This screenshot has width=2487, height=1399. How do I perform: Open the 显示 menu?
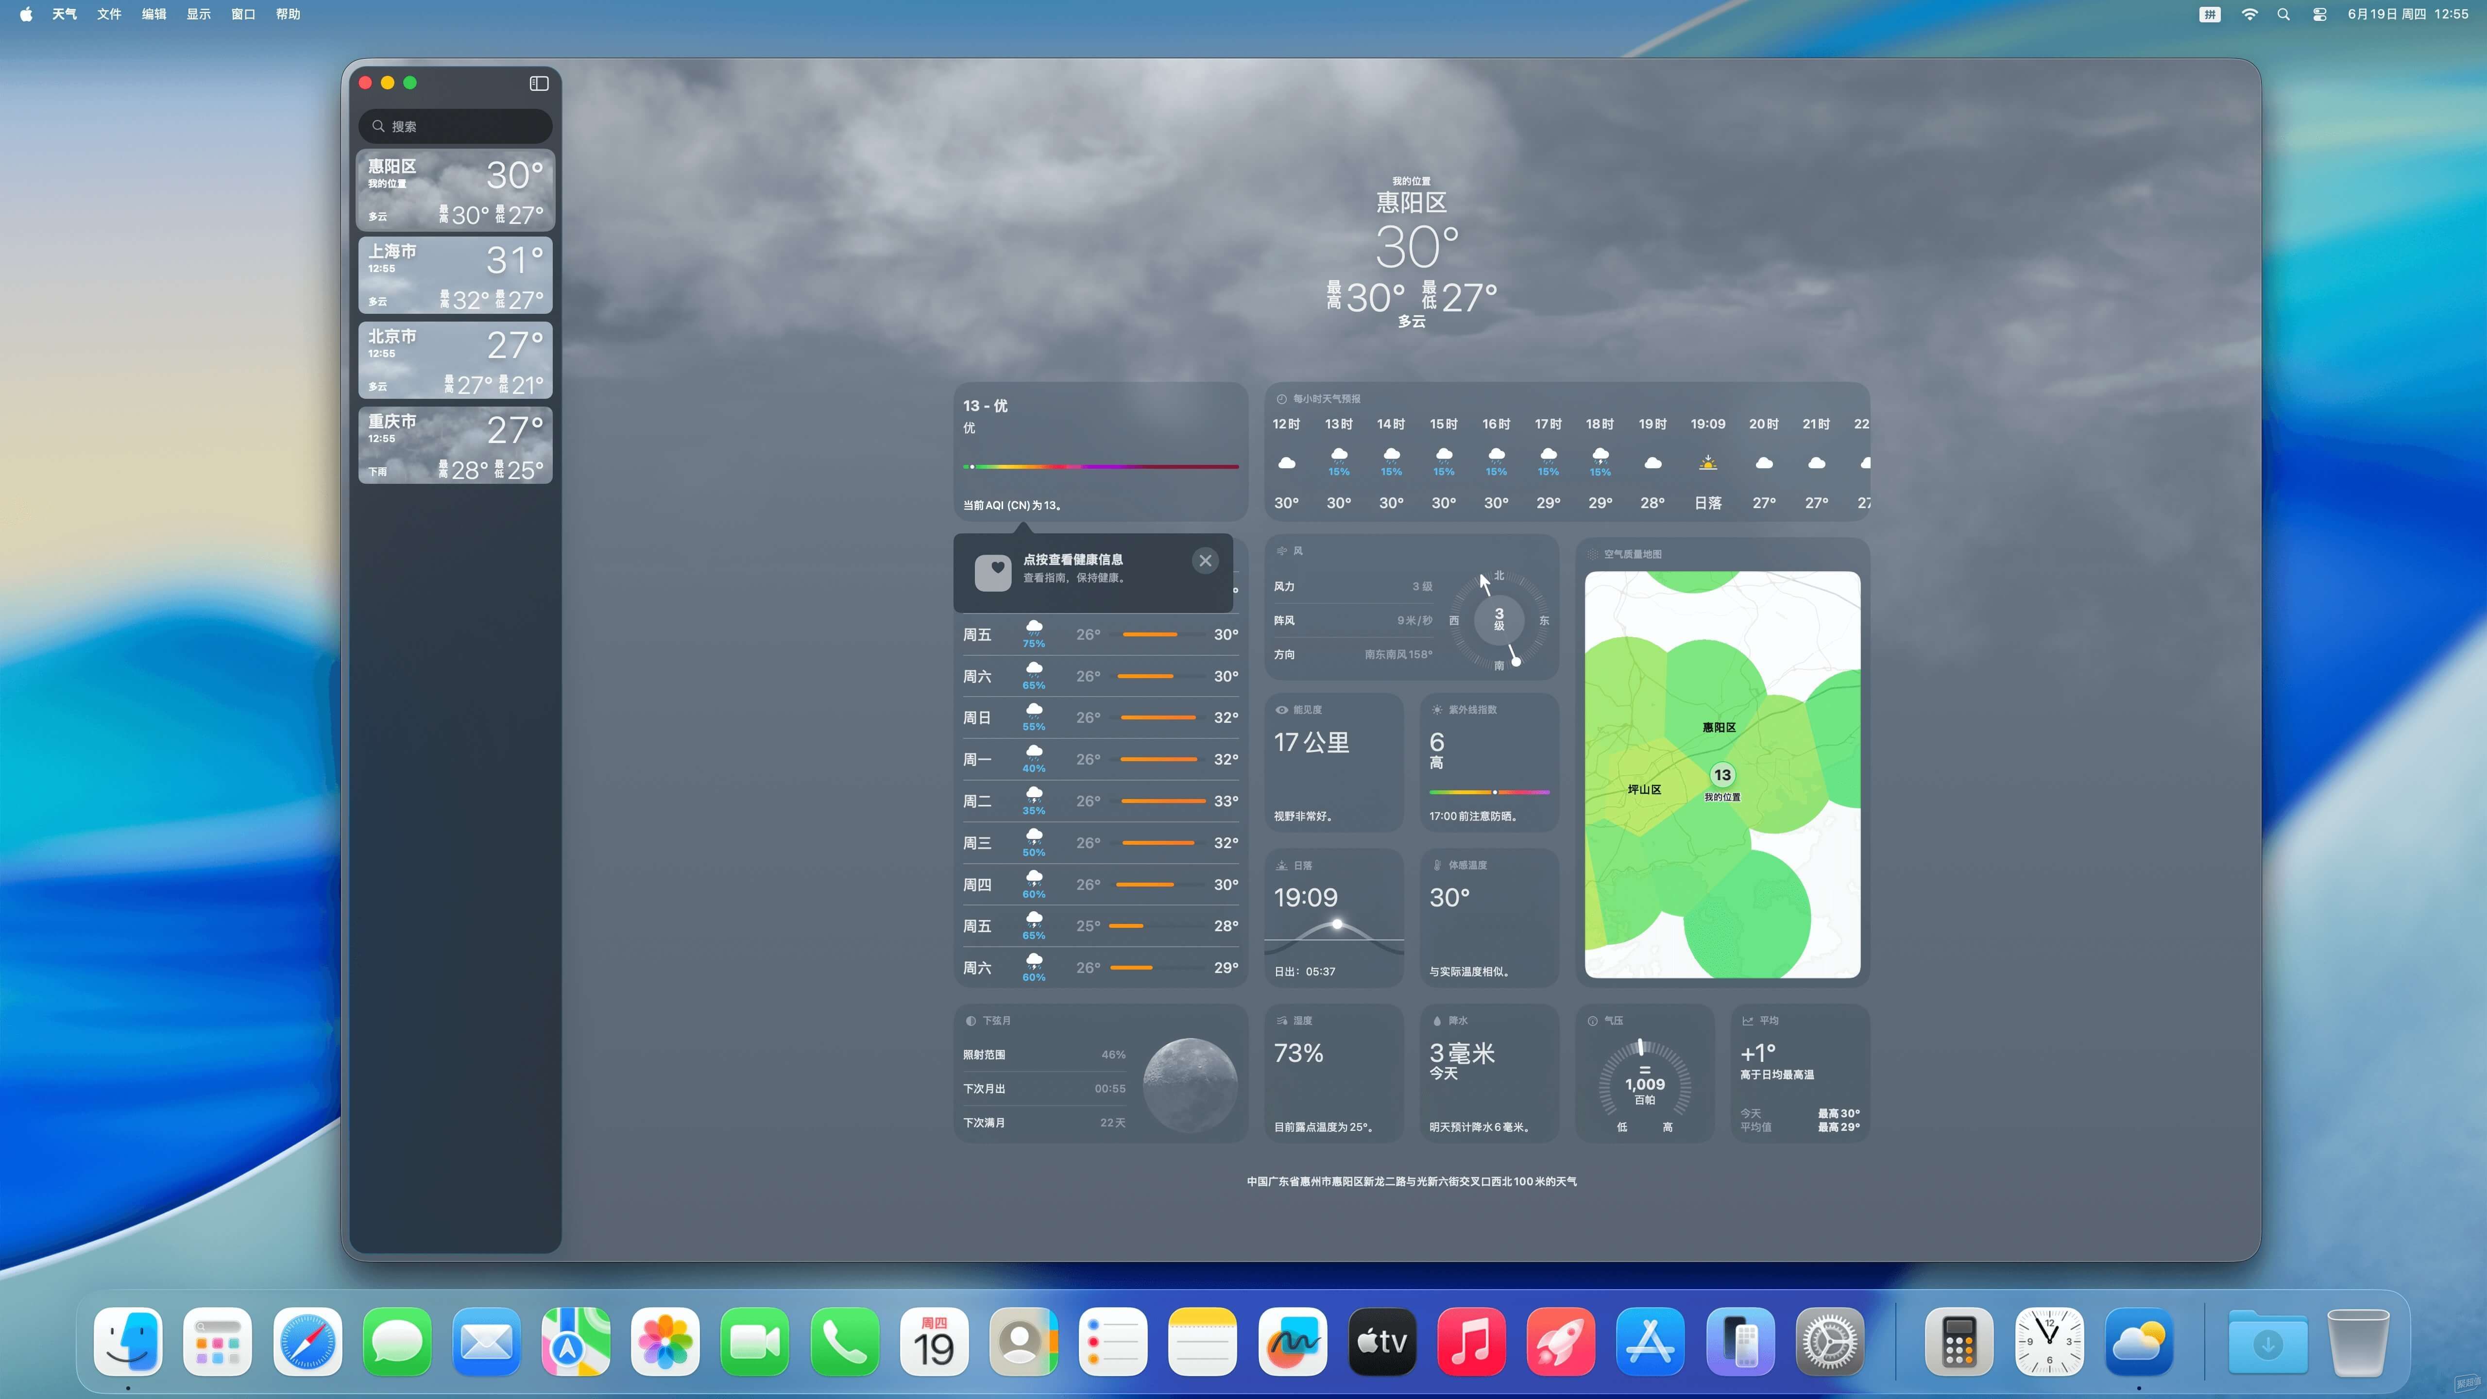pyautogui.click(x=198, y=14)
